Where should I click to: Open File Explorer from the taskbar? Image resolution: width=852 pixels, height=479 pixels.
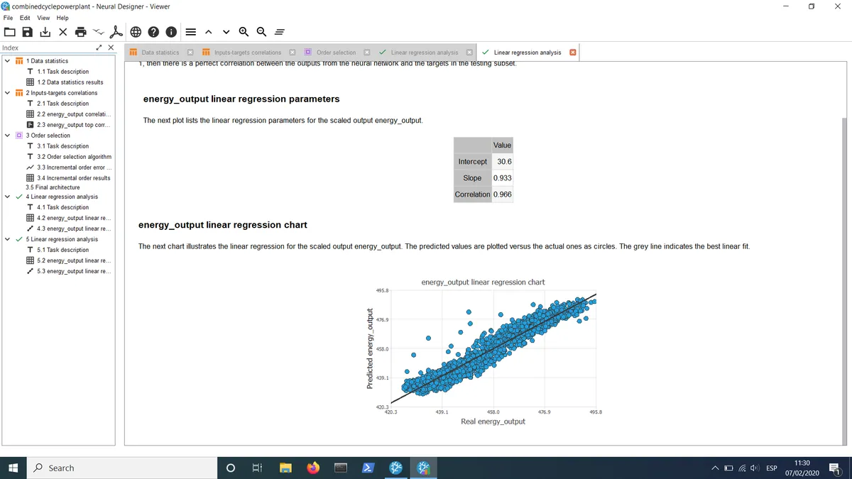[x=285, y=468]
